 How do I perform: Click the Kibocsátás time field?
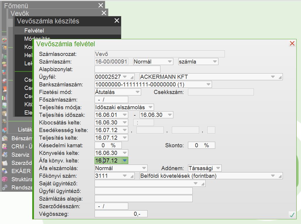click(143, 122)
